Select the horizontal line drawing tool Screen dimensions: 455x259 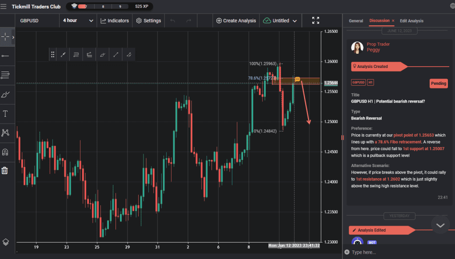point(6,56)
